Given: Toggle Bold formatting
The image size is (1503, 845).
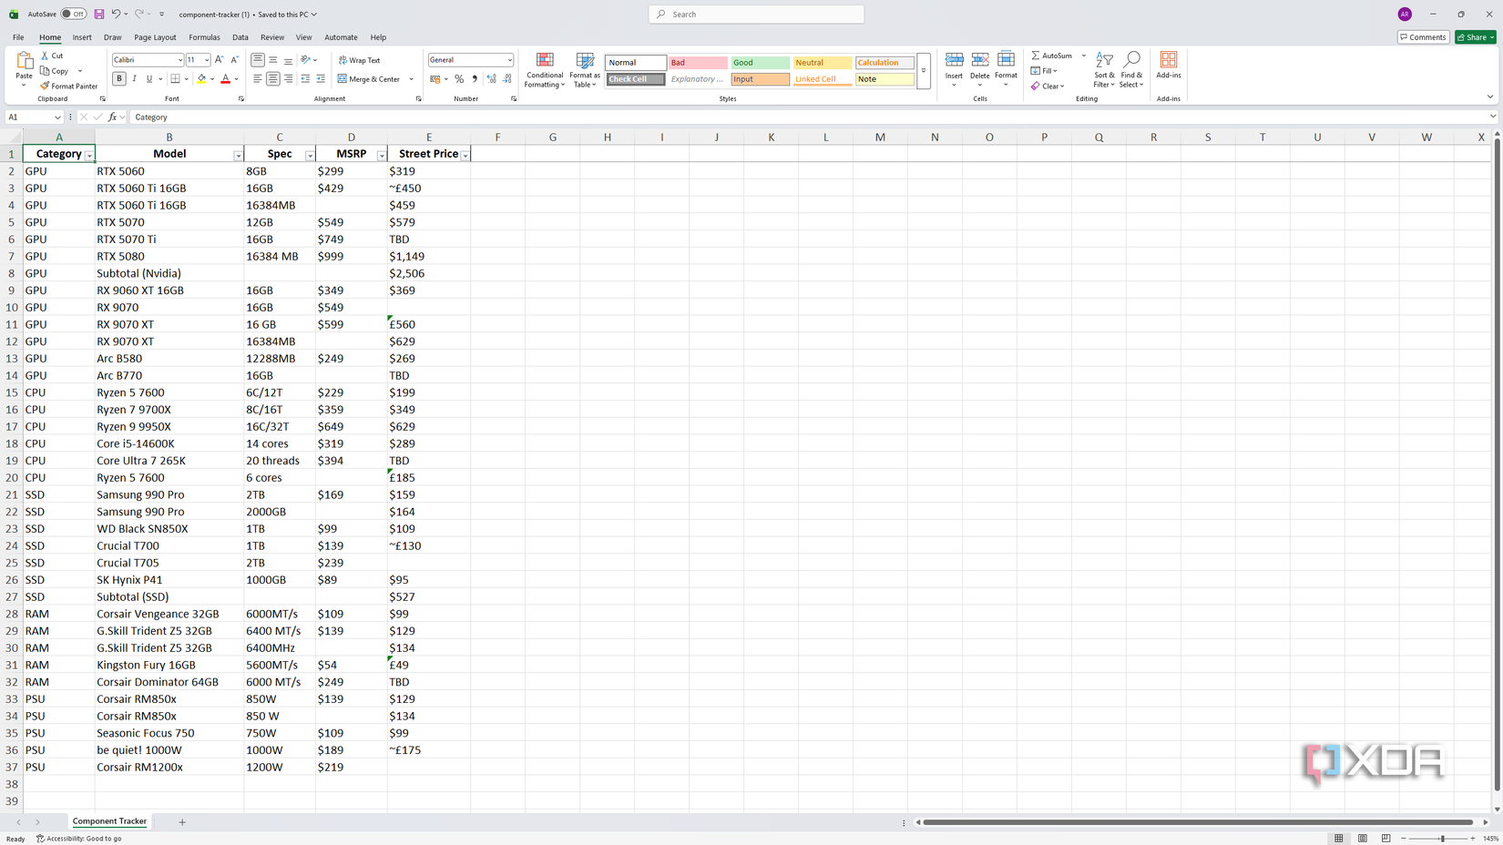Looking at the screenshot, I should coord(119,79).
